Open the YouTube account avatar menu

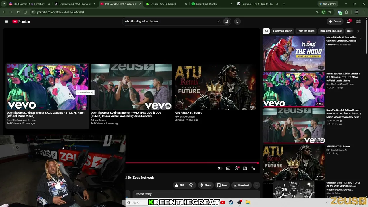tap(358, 21)
